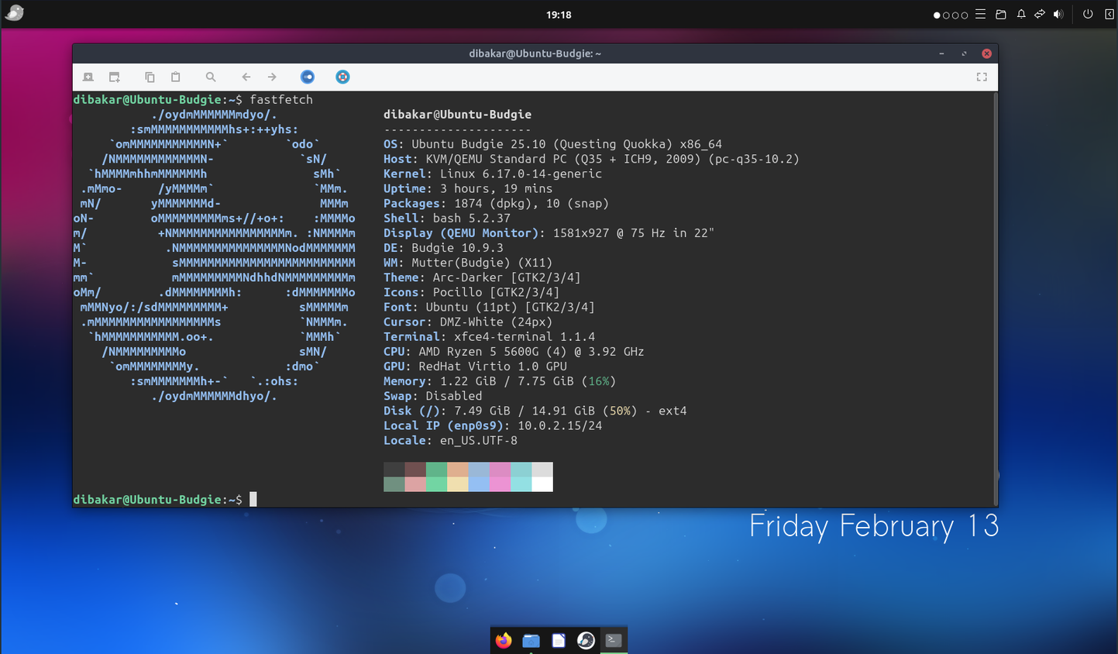Click the 'DE: Budgie 10.9.3' line
The image size is (1118, 654).
(x=443, y=248)
